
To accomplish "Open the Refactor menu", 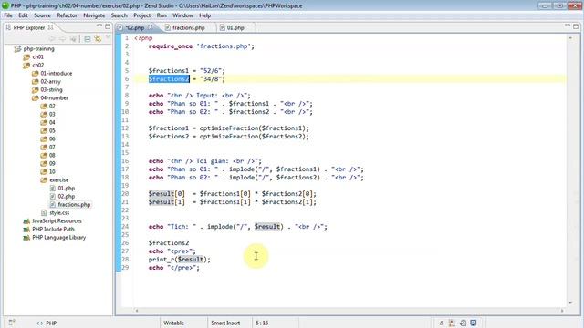I will pyautogui.click(x=67, y=15).
